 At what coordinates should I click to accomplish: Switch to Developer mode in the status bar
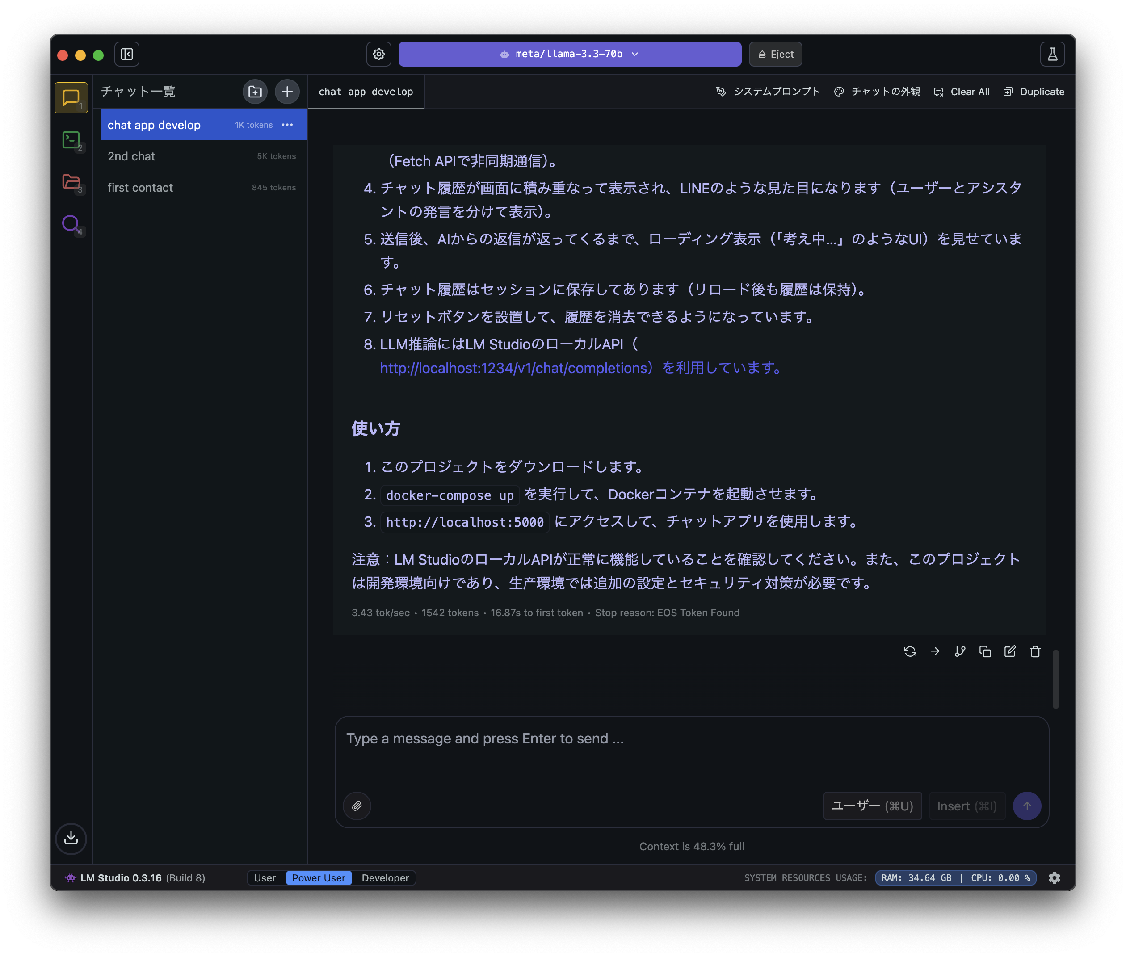[x=385, y=878]
